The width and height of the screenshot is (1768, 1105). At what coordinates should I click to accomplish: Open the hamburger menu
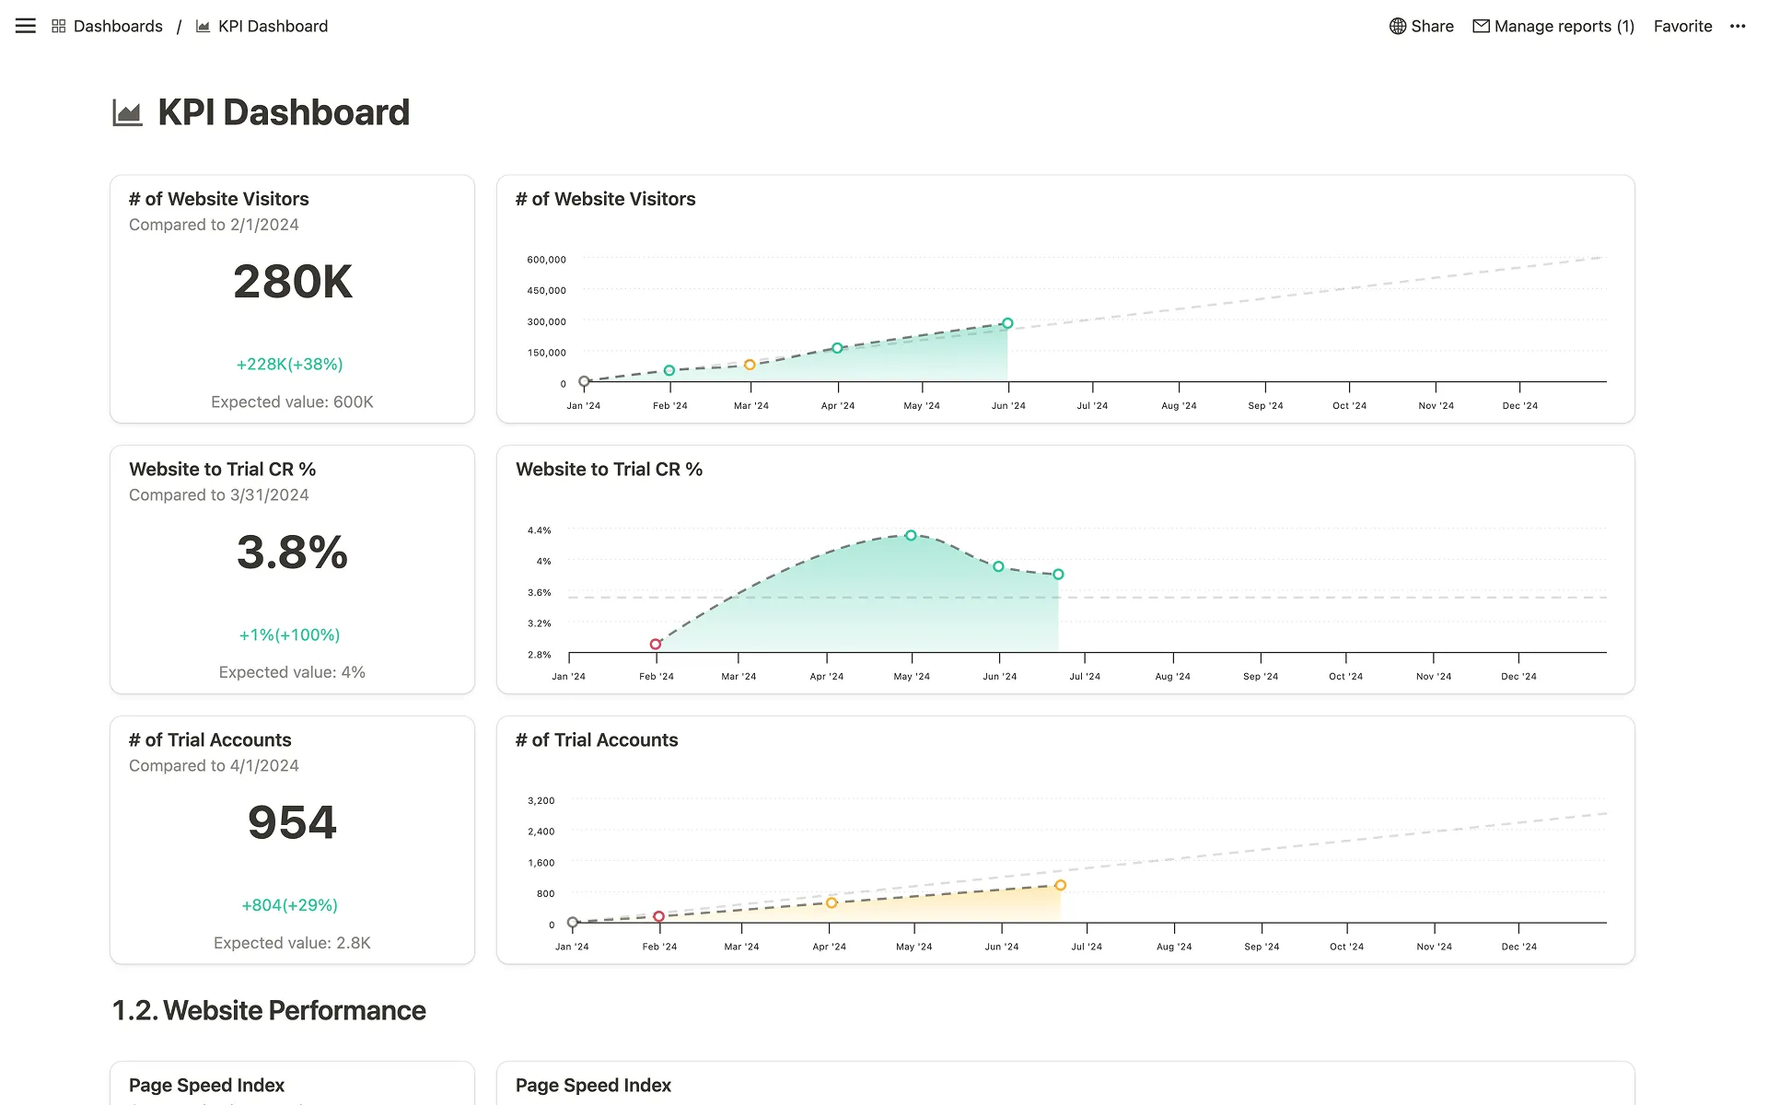(26, 26)
